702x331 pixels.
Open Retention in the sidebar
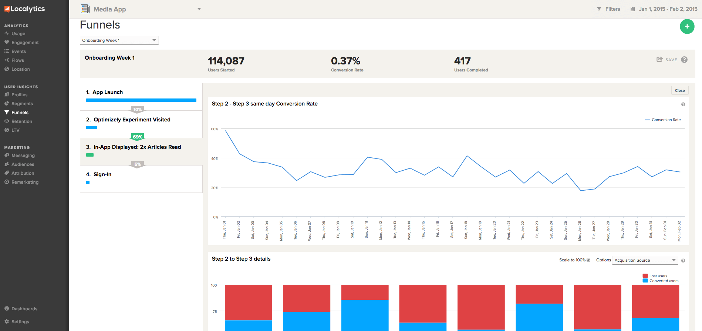click(22, 121)
